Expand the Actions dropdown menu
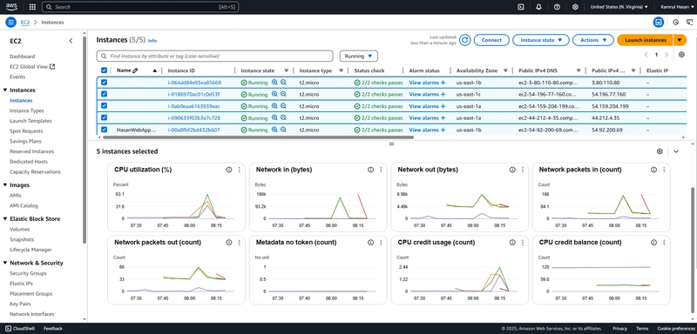The image size is (697, 334). tap(593, 40)
